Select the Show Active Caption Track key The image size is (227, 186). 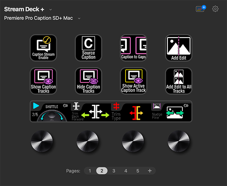134,81
